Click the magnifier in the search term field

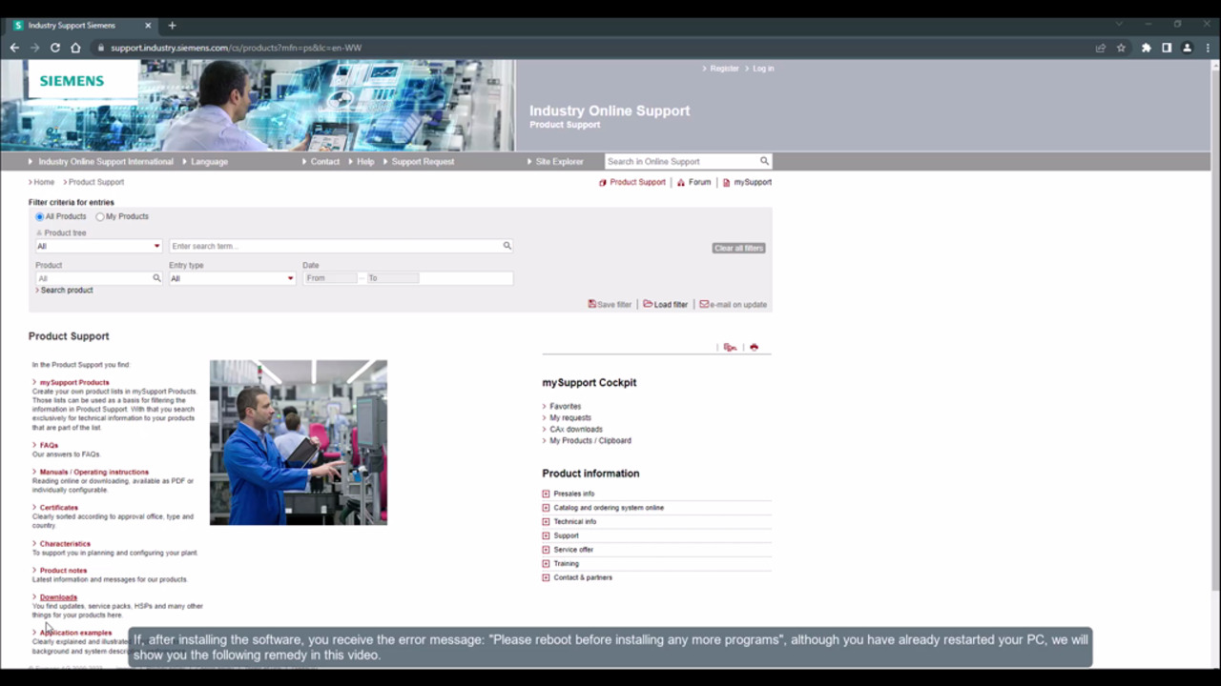click(507, 246)
